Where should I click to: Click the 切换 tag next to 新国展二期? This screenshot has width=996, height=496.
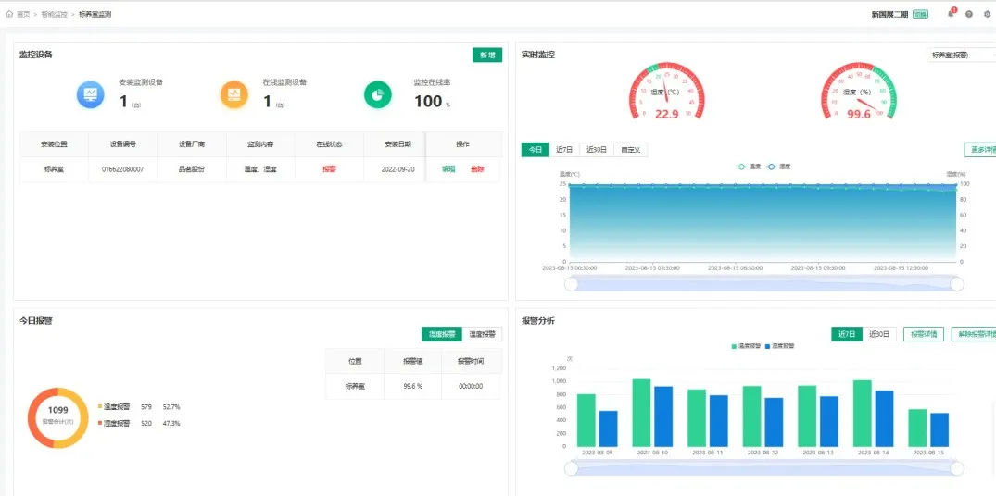pos(920,14)
